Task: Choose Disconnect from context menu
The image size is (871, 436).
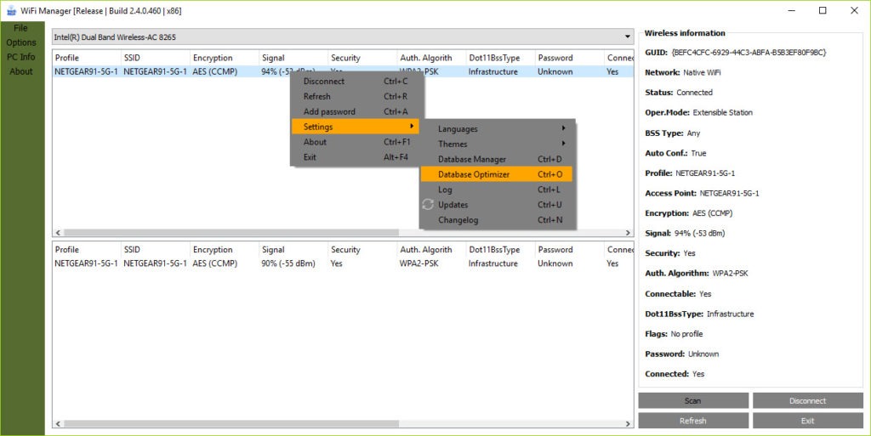Action: [356, 81]
